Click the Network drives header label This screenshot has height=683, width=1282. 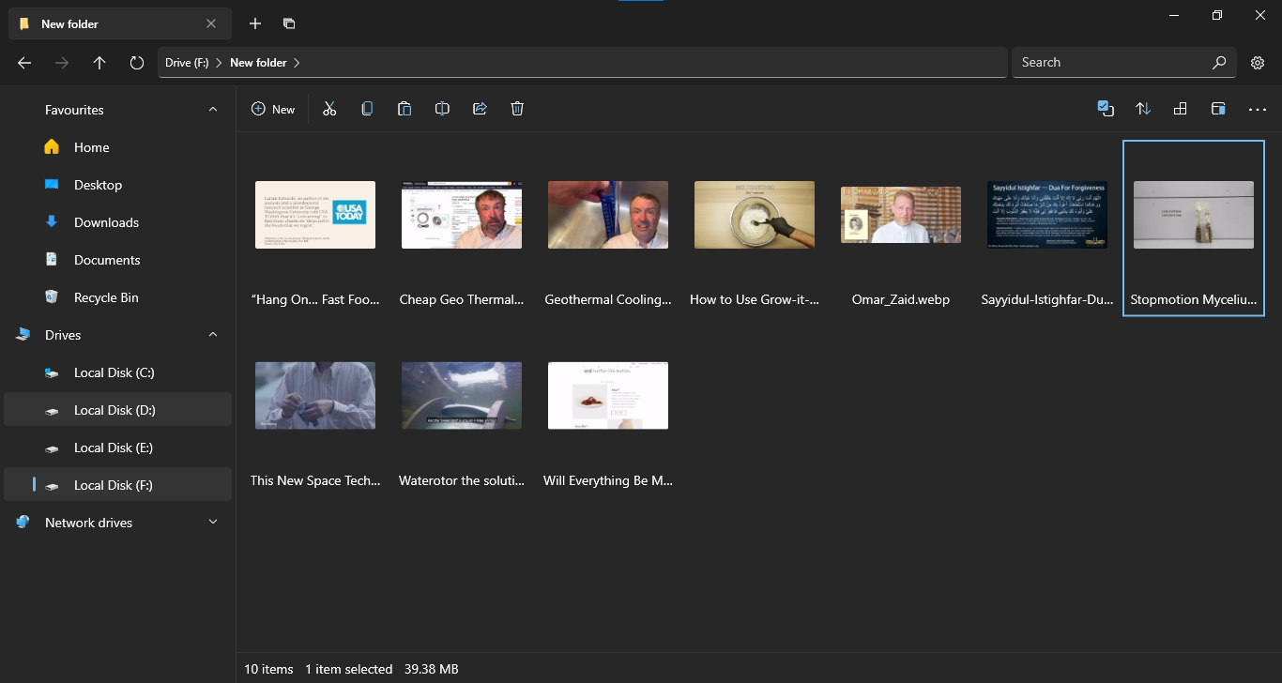click(88, 523)
